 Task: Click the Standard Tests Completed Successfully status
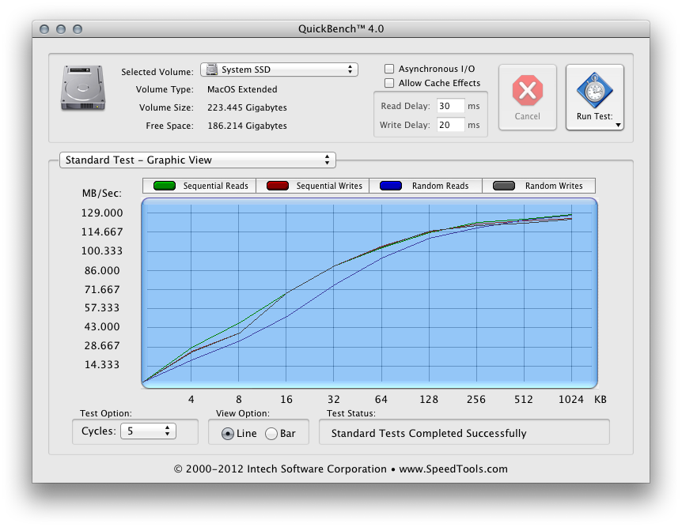click(x=429, y=434)
